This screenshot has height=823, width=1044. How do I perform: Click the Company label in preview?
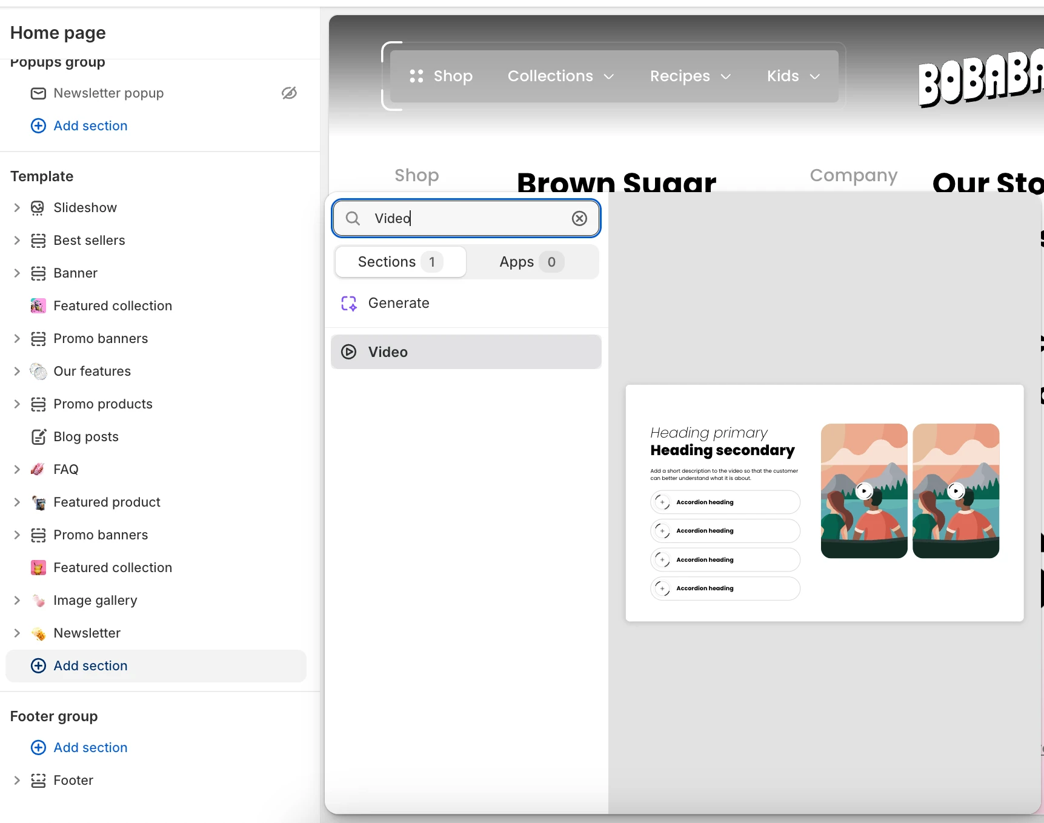click(x=853, y=175)
